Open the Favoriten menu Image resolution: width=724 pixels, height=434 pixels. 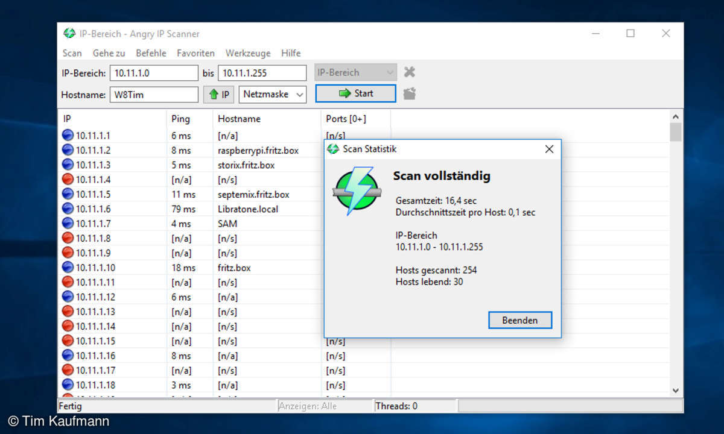(195, 53)
